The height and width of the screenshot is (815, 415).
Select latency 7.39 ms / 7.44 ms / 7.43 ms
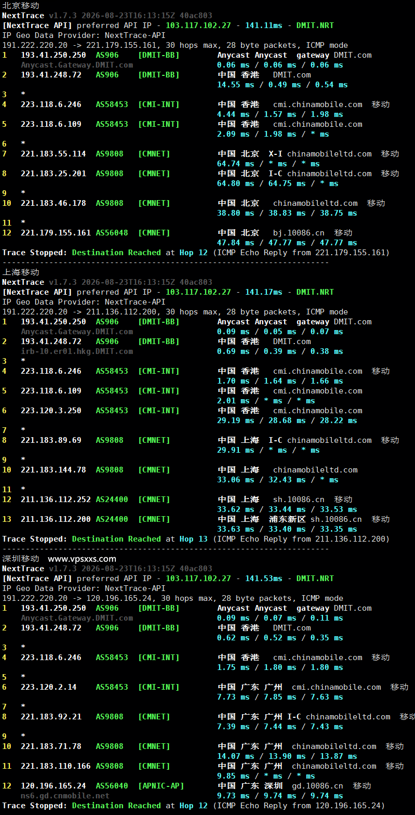click(280, 727)
